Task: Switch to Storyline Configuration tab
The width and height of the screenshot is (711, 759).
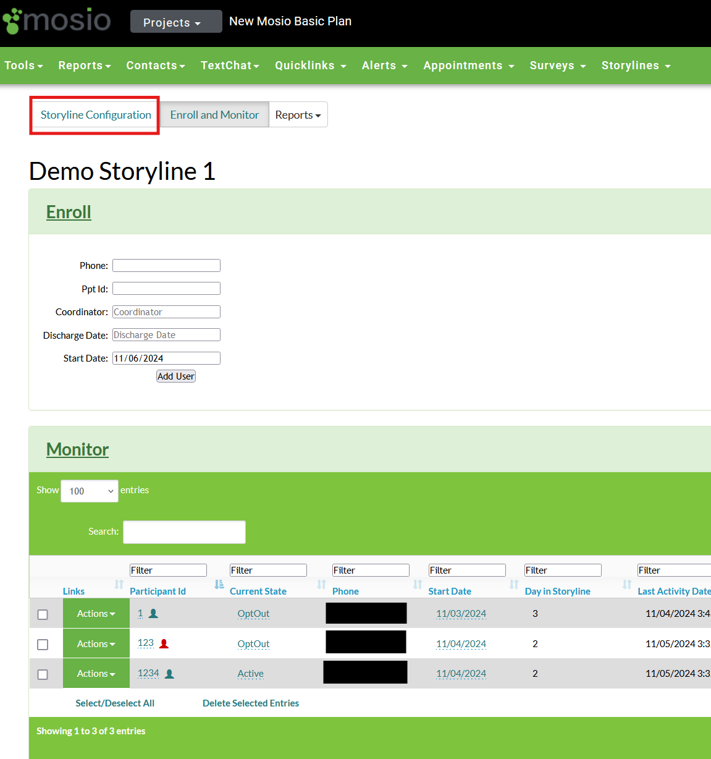Action: click(96, 115)
